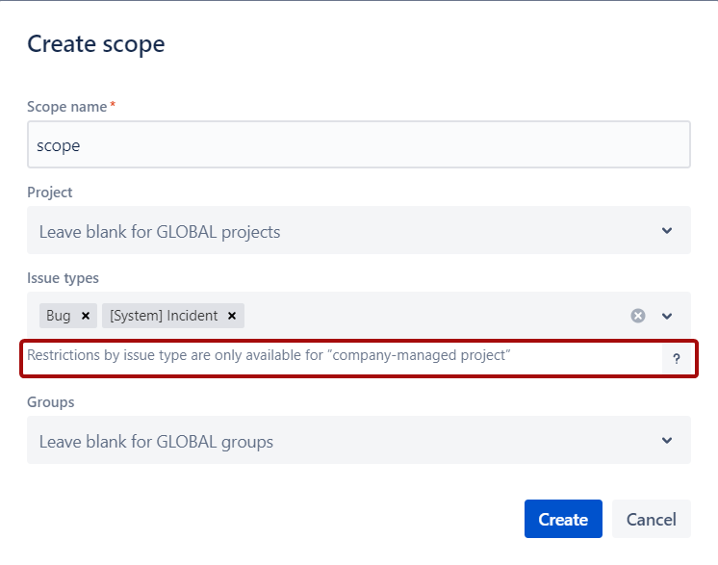718x565 pixels.
Task: Click the Scope name input field
Action: pos(358,145)
